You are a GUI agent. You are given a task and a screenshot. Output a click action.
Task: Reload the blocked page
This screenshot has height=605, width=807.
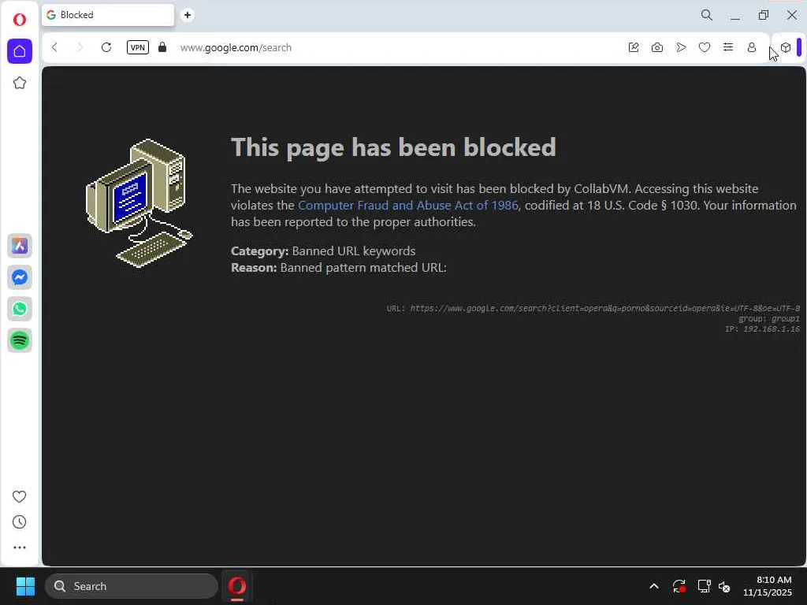click(106, 47)
